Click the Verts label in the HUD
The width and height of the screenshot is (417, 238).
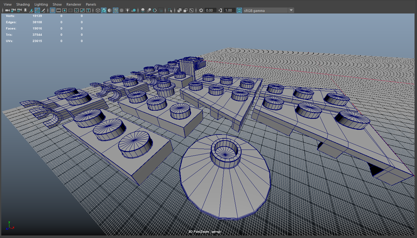point(10,16)
